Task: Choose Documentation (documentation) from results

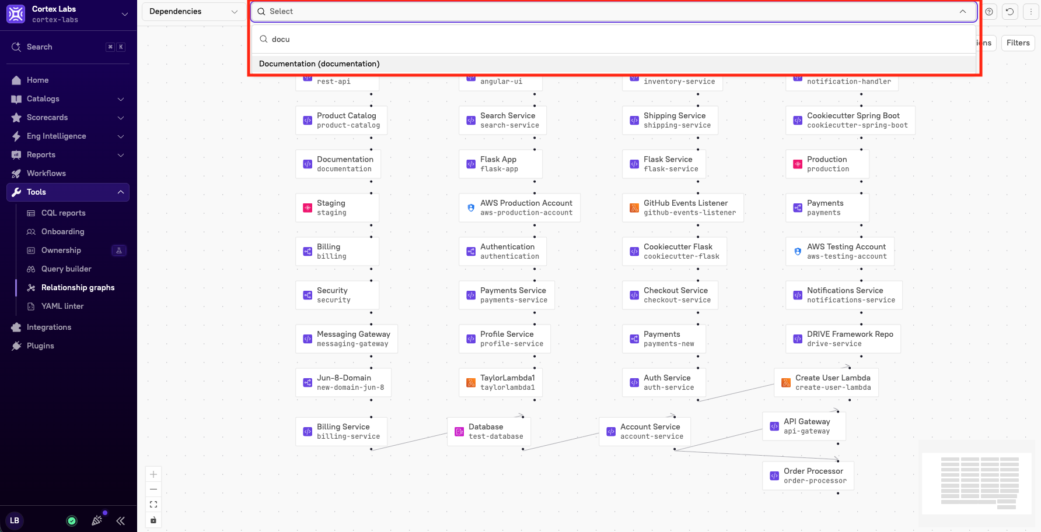Action: coord(614,64)
